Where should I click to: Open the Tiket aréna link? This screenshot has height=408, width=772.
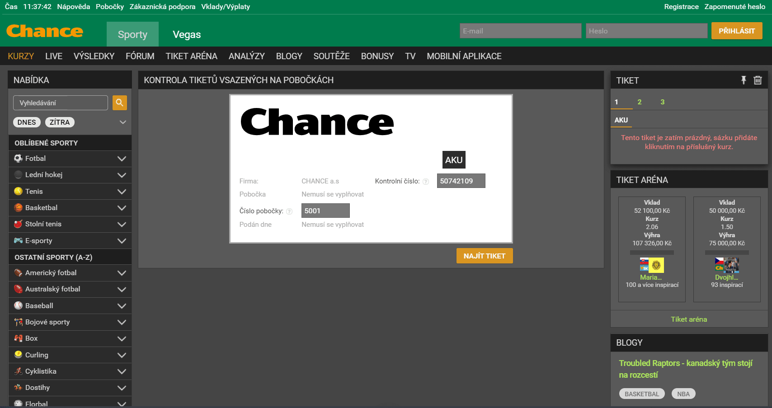pos(688,319)
